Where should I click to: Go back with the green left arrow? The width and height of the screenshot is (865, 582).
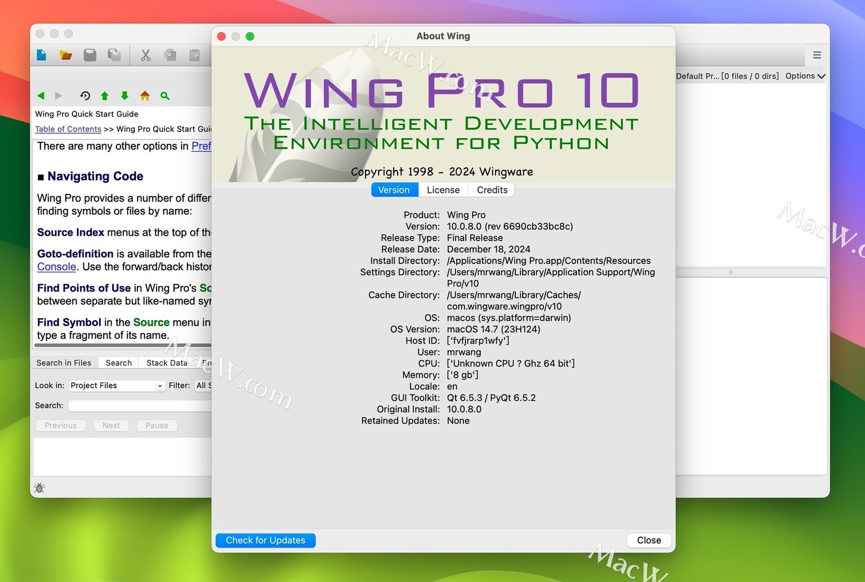point(41,96)
